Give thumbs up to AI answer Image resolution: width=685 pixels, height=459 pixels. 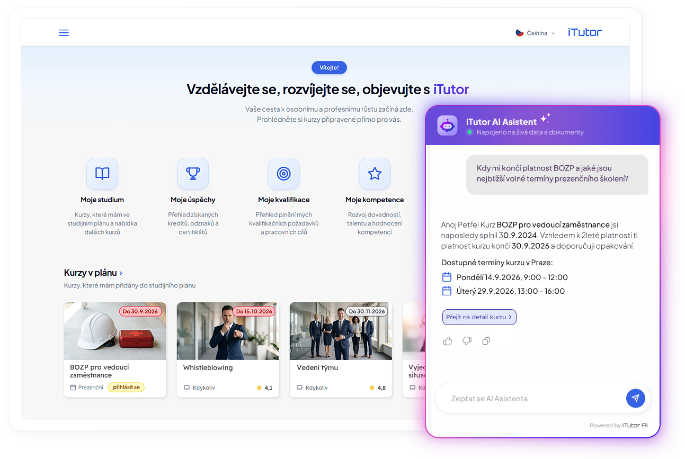(x=448, y=341)
